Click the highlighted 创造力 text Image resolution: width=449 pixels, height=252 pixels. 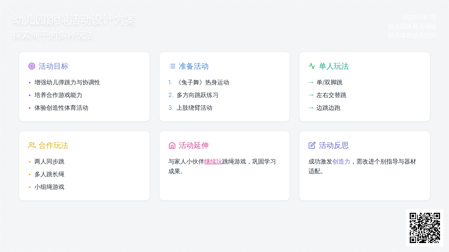pos(341,162)
